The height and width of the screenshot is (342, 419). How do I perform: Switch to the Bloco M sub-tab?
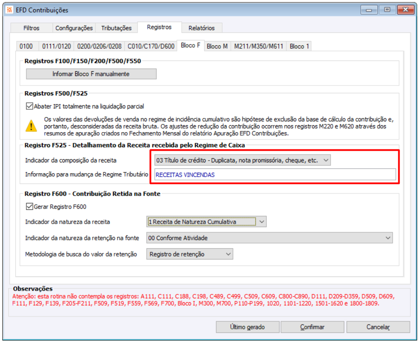tap(217, 46)
